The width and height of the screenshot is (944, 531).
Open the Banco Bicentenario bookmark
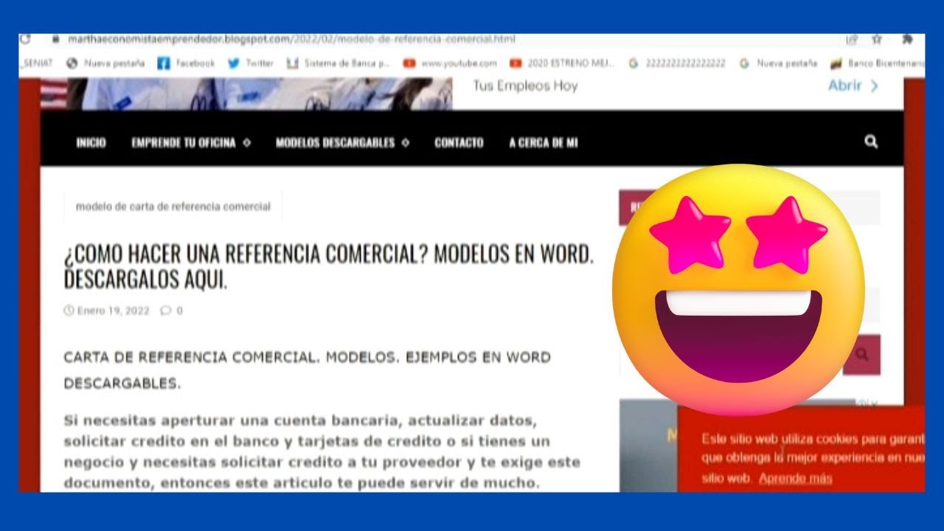878,63
